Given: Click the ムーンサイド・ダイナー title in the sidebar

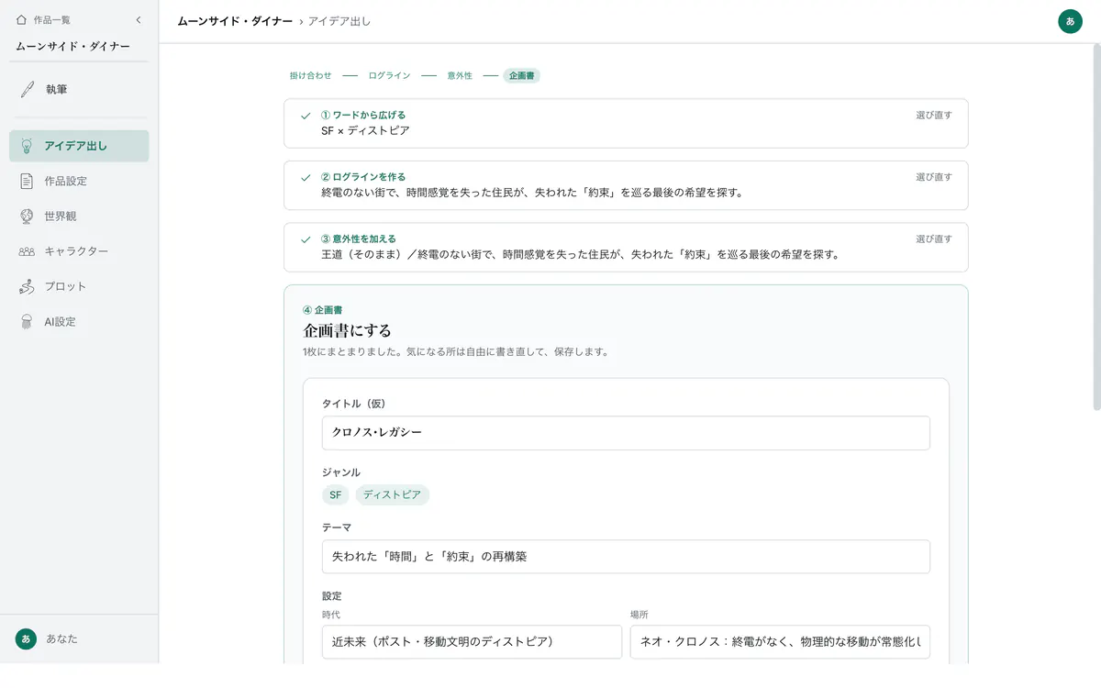Looking at the screenshot, I should coord(72,46).
